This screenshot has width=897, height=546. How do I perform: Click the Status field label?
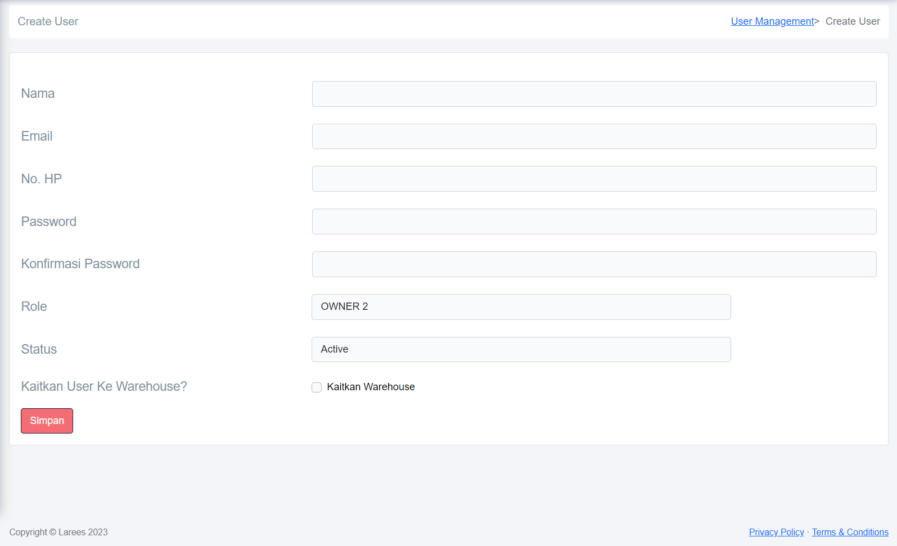click(x=39, y=349)
